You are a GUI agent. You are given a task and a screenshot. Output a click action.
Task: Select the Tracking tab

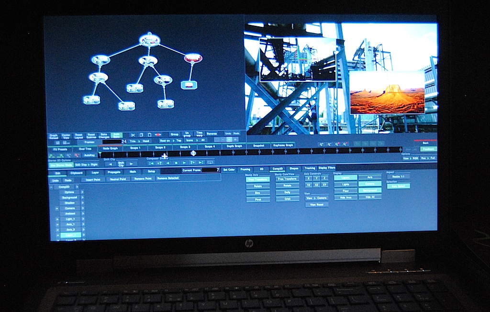click(310, 168)
